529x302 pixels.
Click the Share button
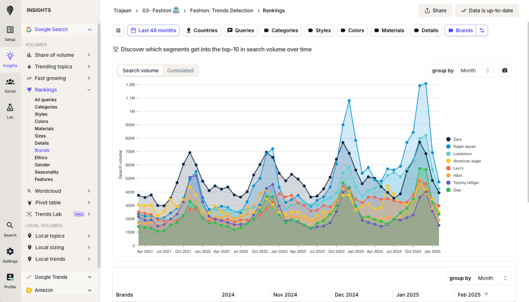[x=435, y=10]
